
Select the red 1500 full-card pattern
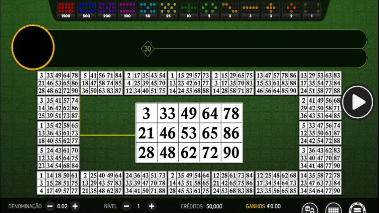(x=66, y=11)
